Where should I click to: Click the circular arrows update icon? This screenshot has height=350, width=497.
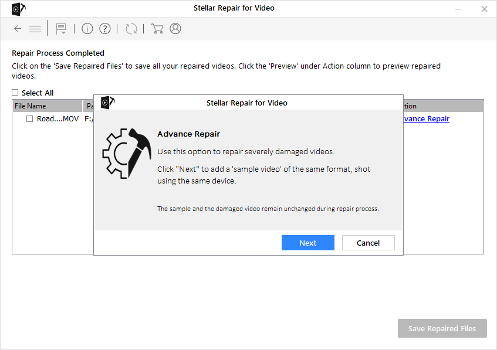coord(131,29)
